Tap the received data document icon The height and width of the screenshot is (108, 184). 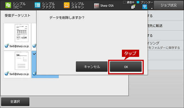(133, 7)
